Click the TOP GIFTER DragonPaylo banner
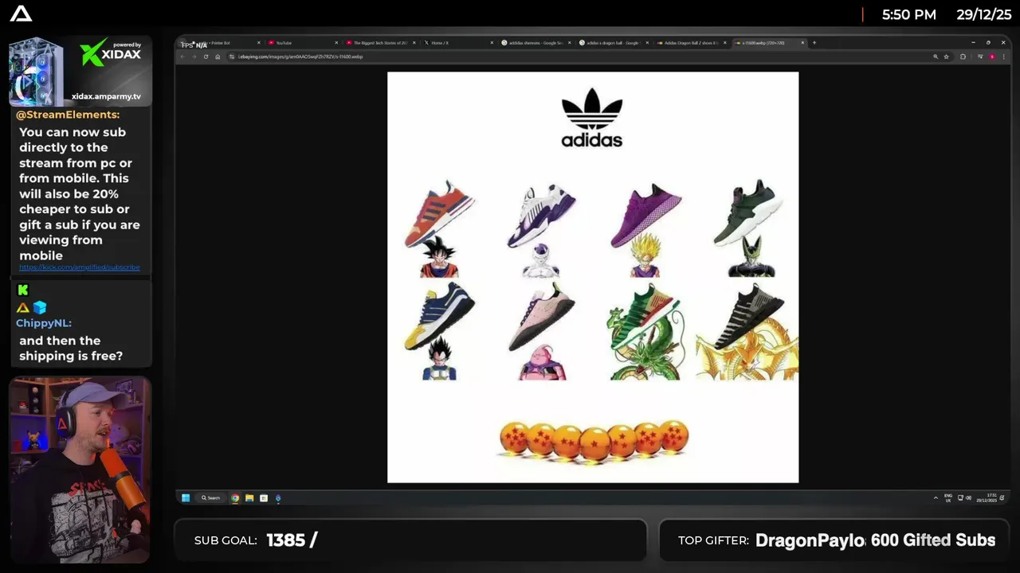 [834, 540]
